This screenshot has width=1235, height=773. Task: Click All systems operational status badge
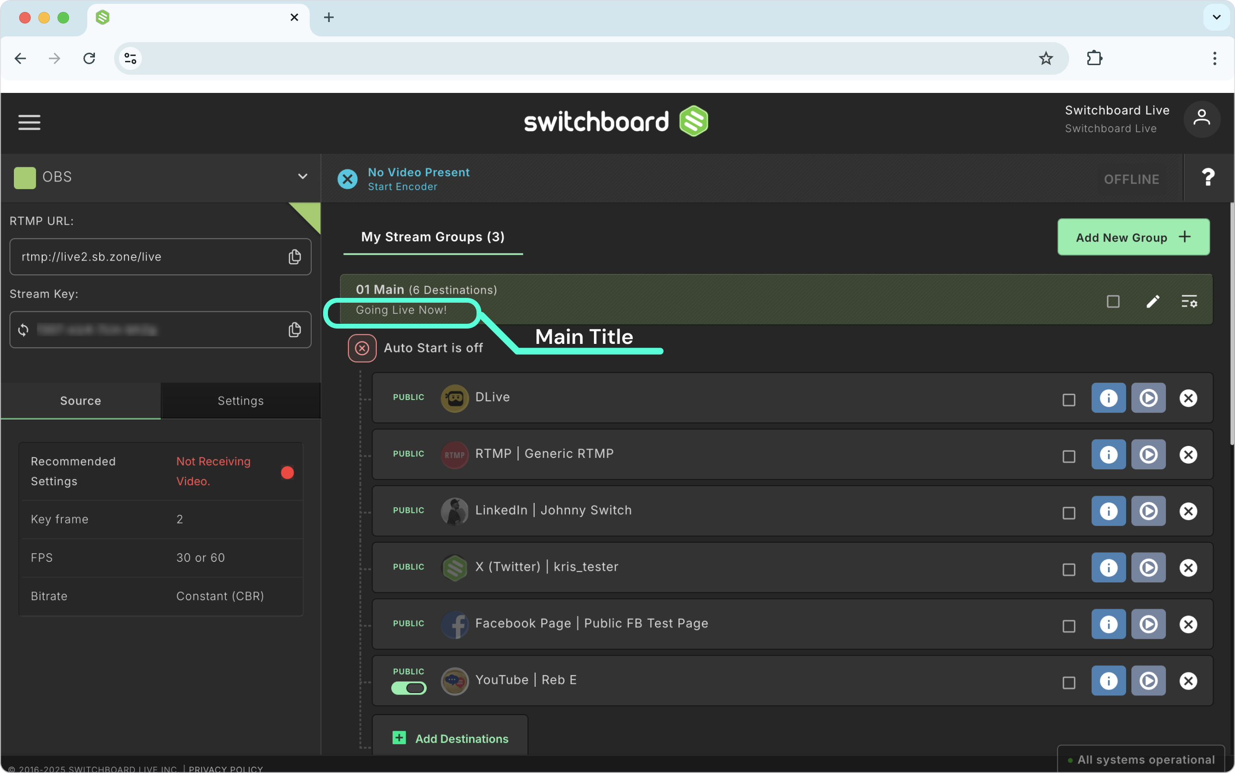[x=1141, y=759]
